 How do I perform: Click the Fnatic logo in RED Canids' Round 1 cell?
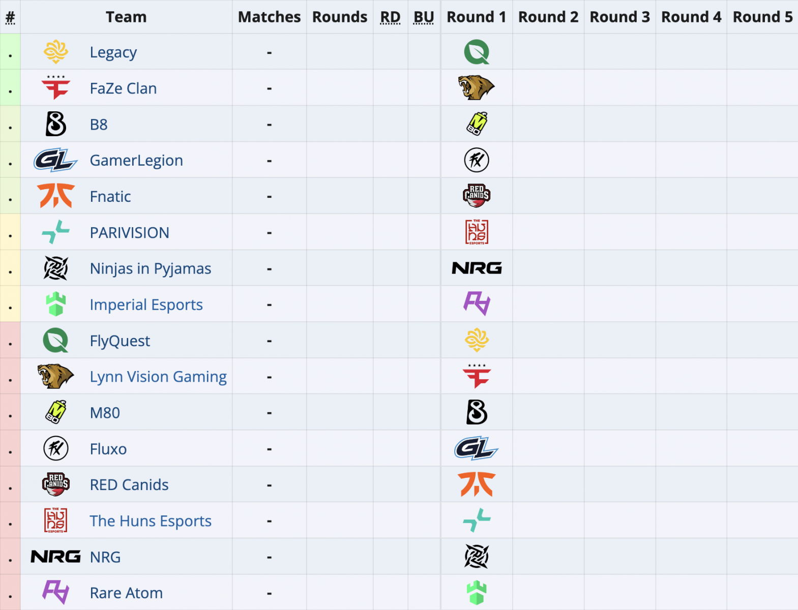pos(477,484)
